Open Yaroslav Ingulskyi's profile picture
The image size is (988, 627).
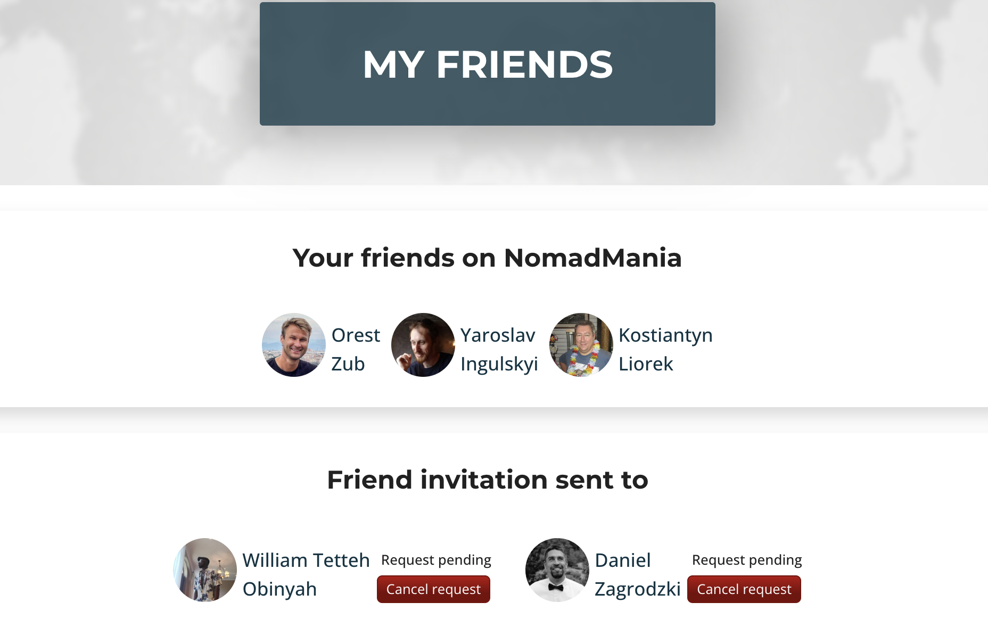click(423, 345)
